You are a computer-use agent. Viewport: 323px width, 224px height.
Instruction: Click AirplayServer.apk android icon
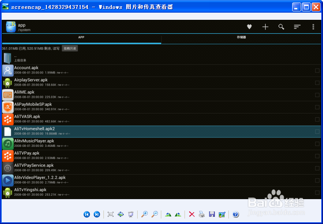coord(8,83)
